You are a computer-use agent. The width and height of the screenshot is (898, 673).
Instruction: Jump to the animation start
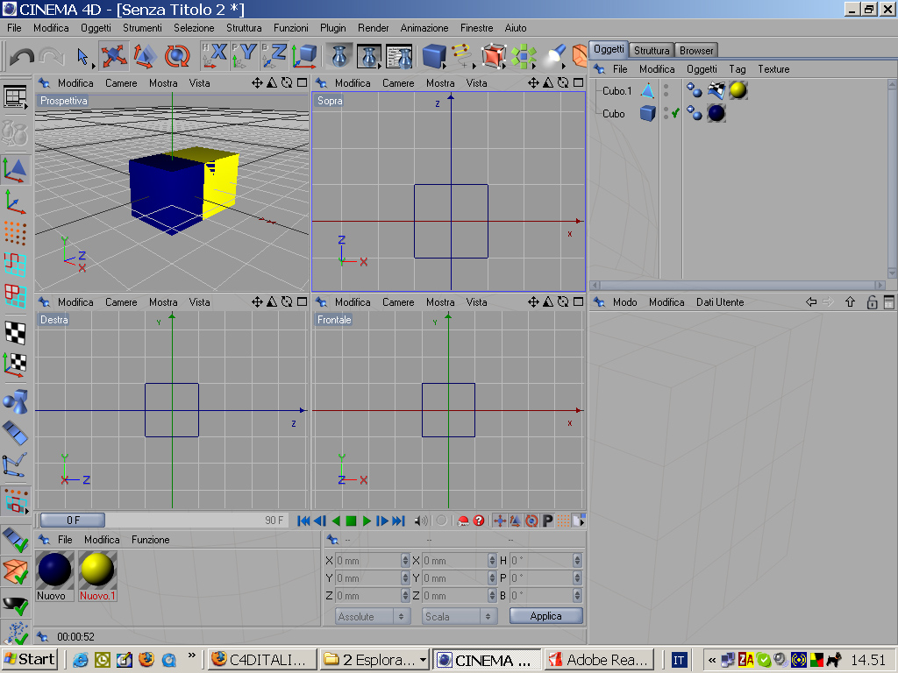303,521
